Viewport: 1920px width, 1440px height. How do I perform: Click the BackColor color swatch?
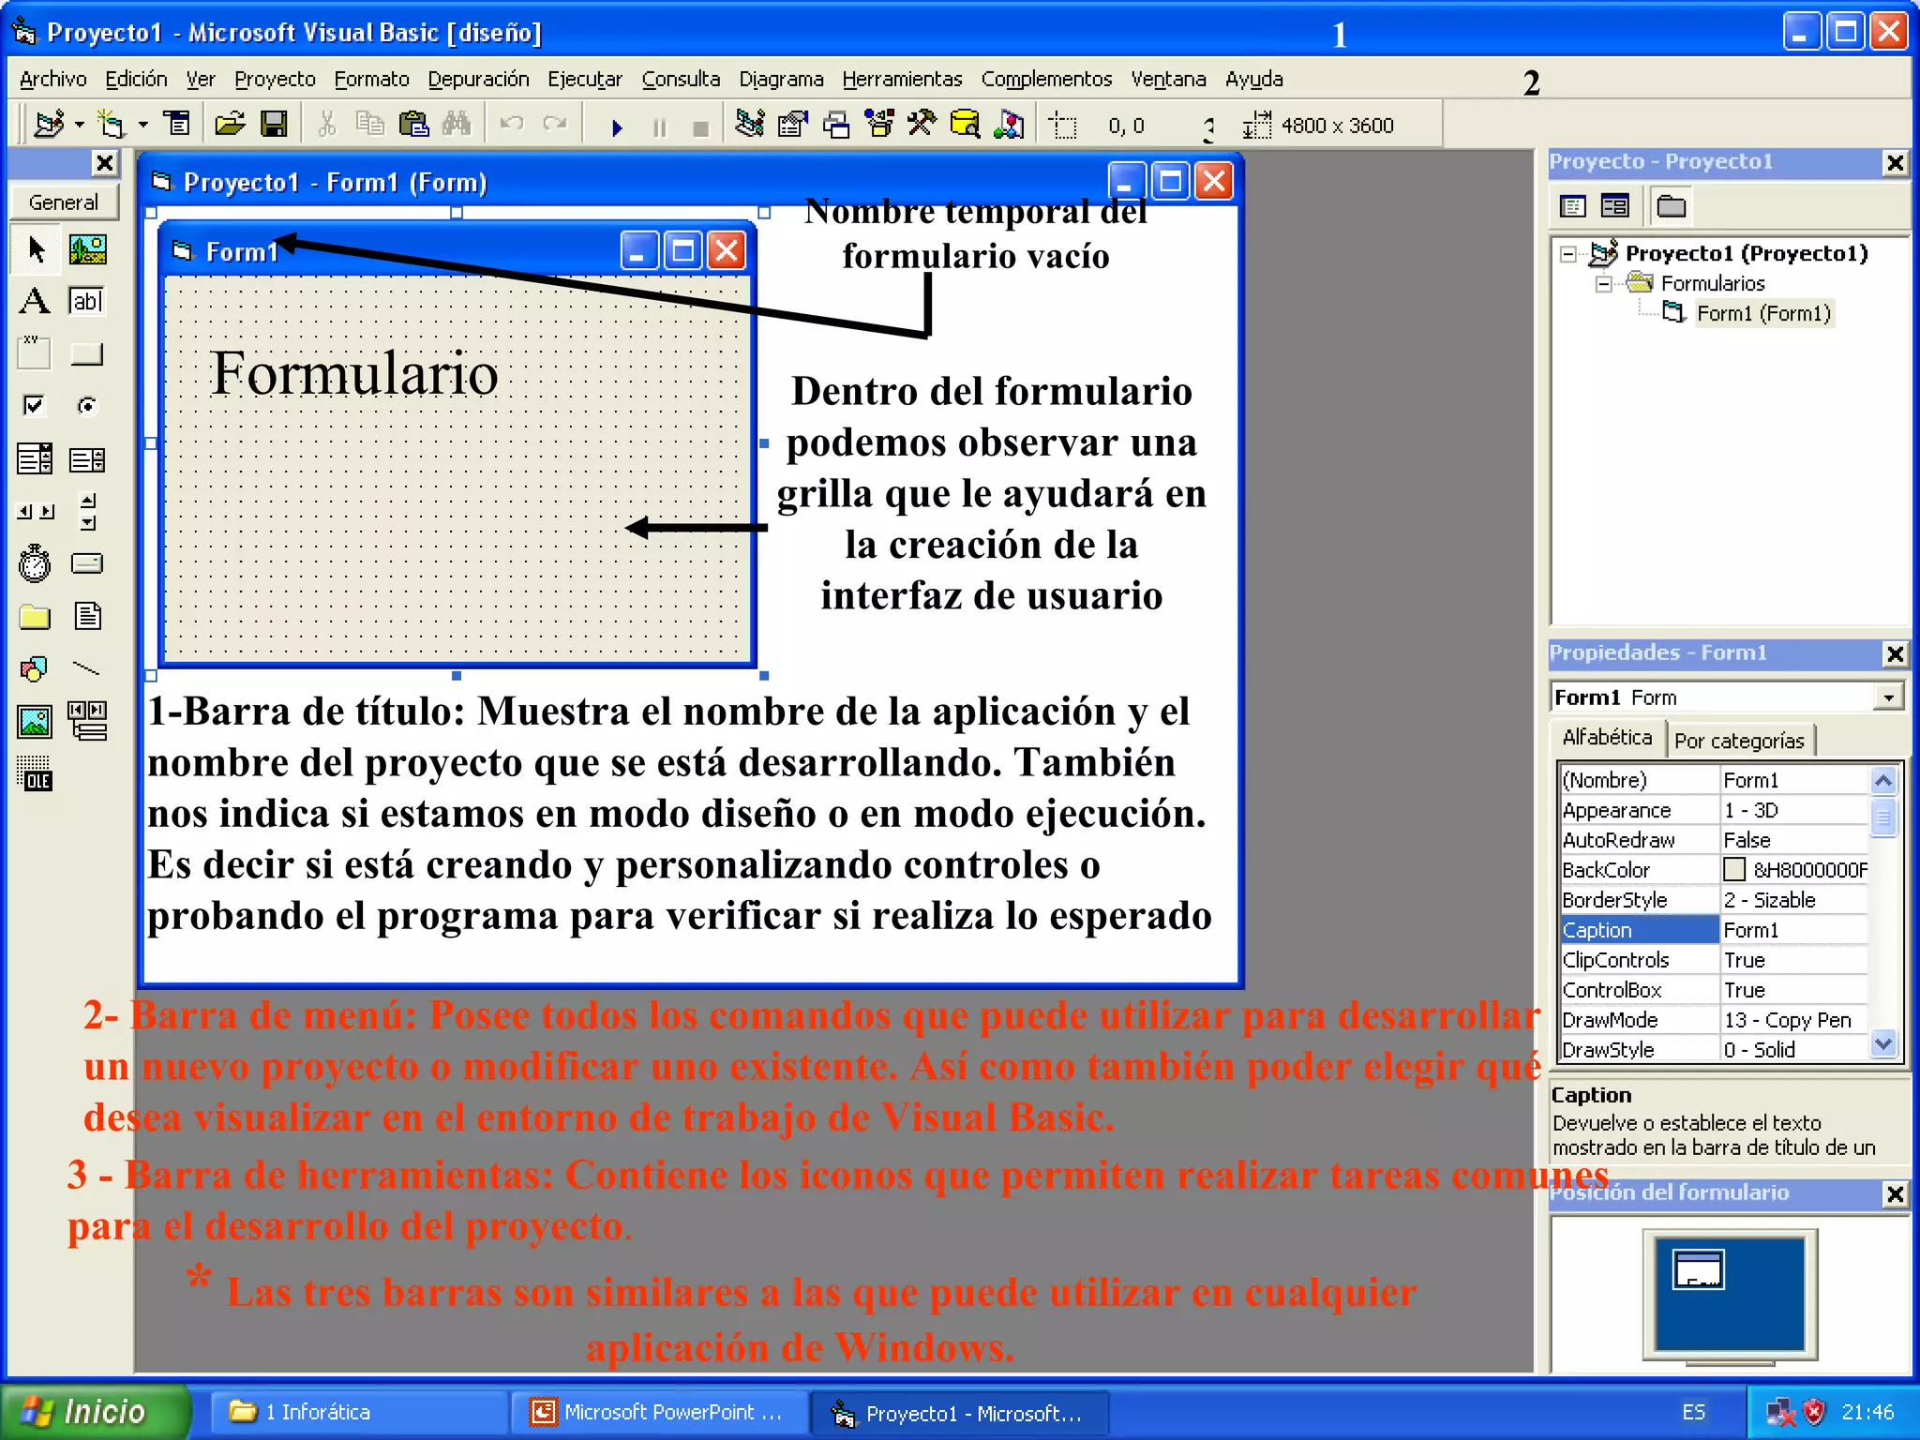1734,870
